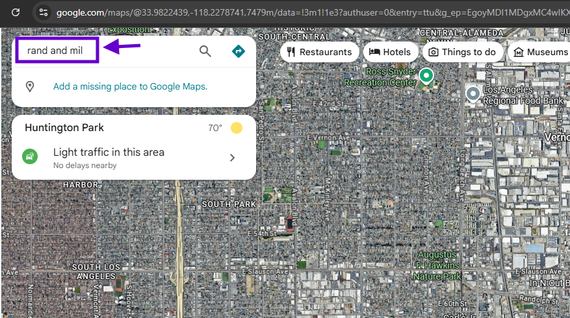The image size is (570, 318).
Task: Click the HARBOR map label
Action: coord(81,185)
